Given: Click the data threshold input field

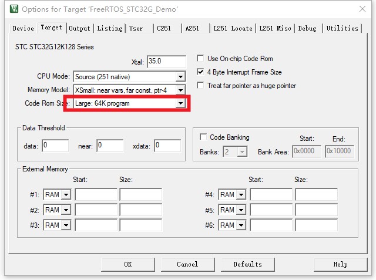Looking at the screenshot, I should [x=55, y=146].
